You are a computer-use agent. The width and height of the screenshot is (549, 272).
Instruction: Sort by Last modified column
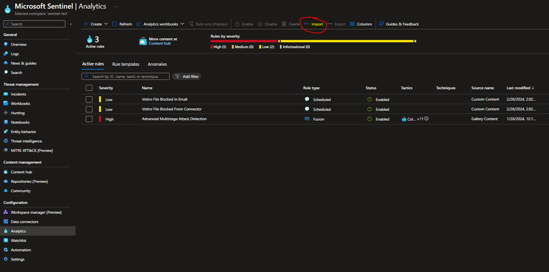coord(520,88)
